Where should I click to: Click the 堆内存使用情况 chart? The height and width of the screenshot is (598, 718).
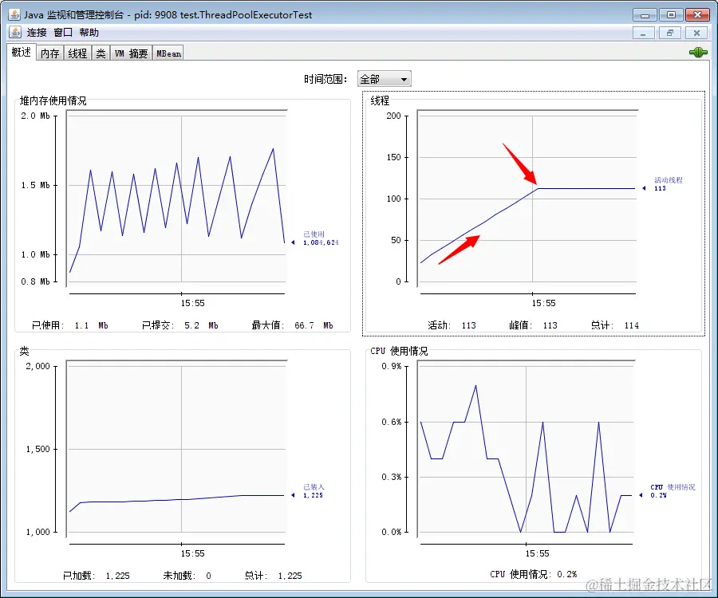176,199
